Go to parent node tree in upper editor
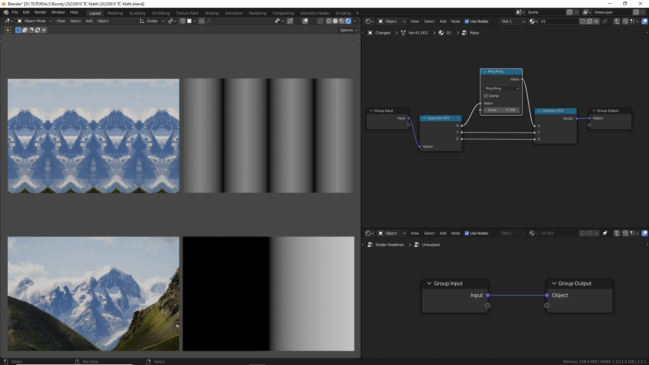Image resolution: width=649 pixels, height=365 pixels. (617, 21)
